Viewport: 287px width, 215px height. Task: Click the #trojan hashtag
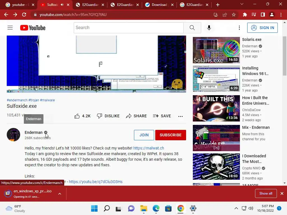pos(34,100)
